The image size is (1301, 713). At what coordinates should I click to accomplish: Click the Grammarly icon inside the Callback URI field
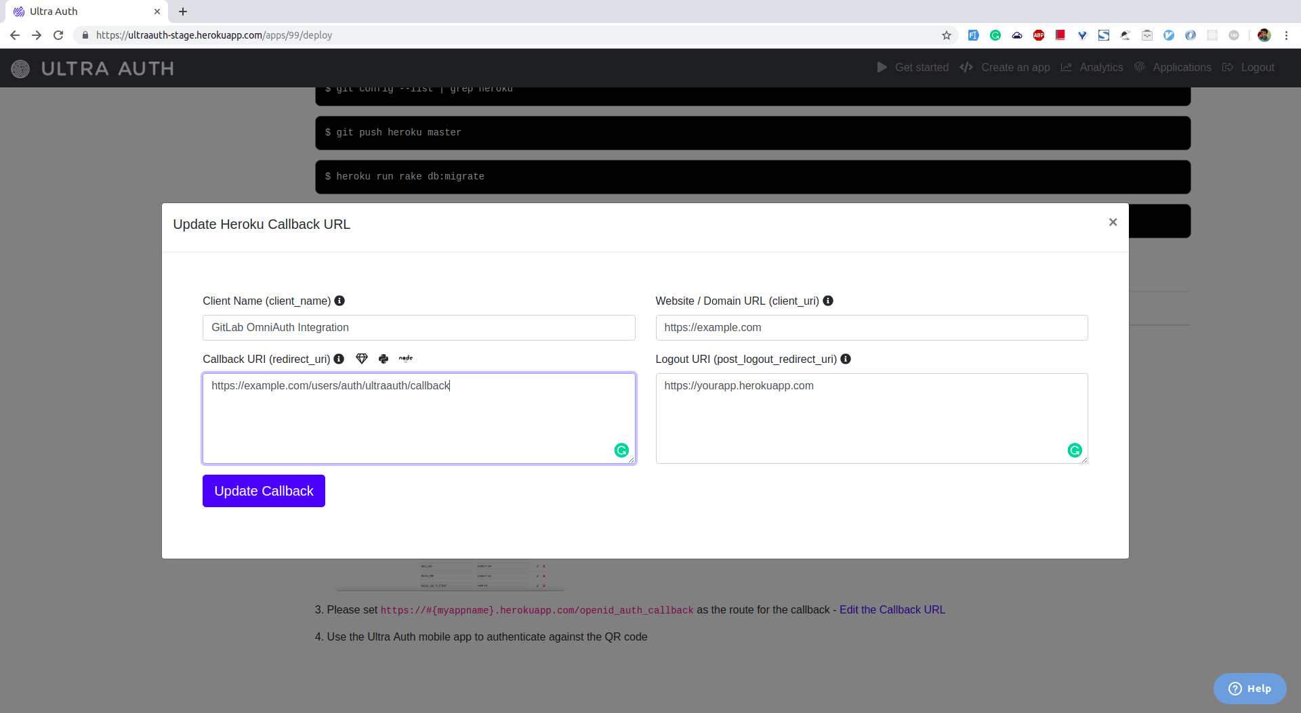point(621,450)
